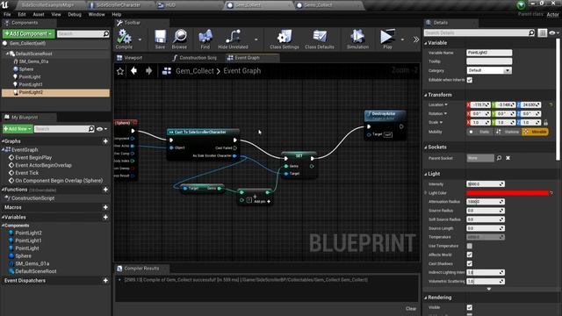Click Attenuation Radius value field
This screenshot has height=316, width=562.
click(x=486, y=202)
